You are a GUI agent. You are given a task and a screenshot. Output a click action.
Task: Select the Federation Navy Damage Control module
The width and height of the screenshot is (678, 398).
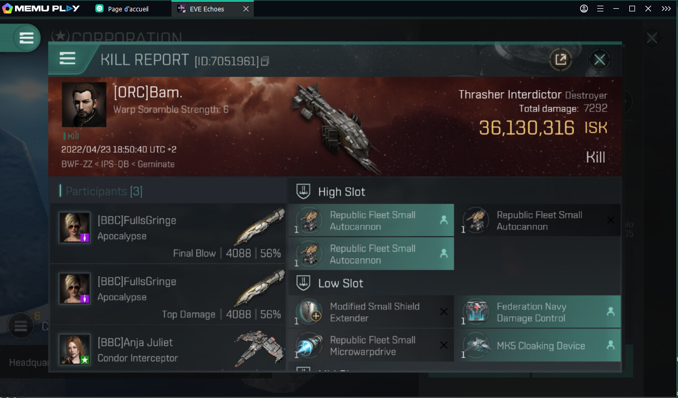(x=538, y=312)
